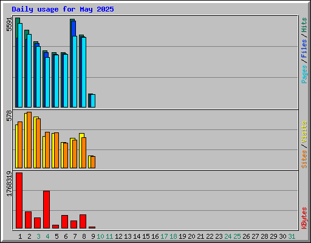The image size is (311, 243).
Task: Click the cyan Pages bar for day 5
Action: point(56,81)
